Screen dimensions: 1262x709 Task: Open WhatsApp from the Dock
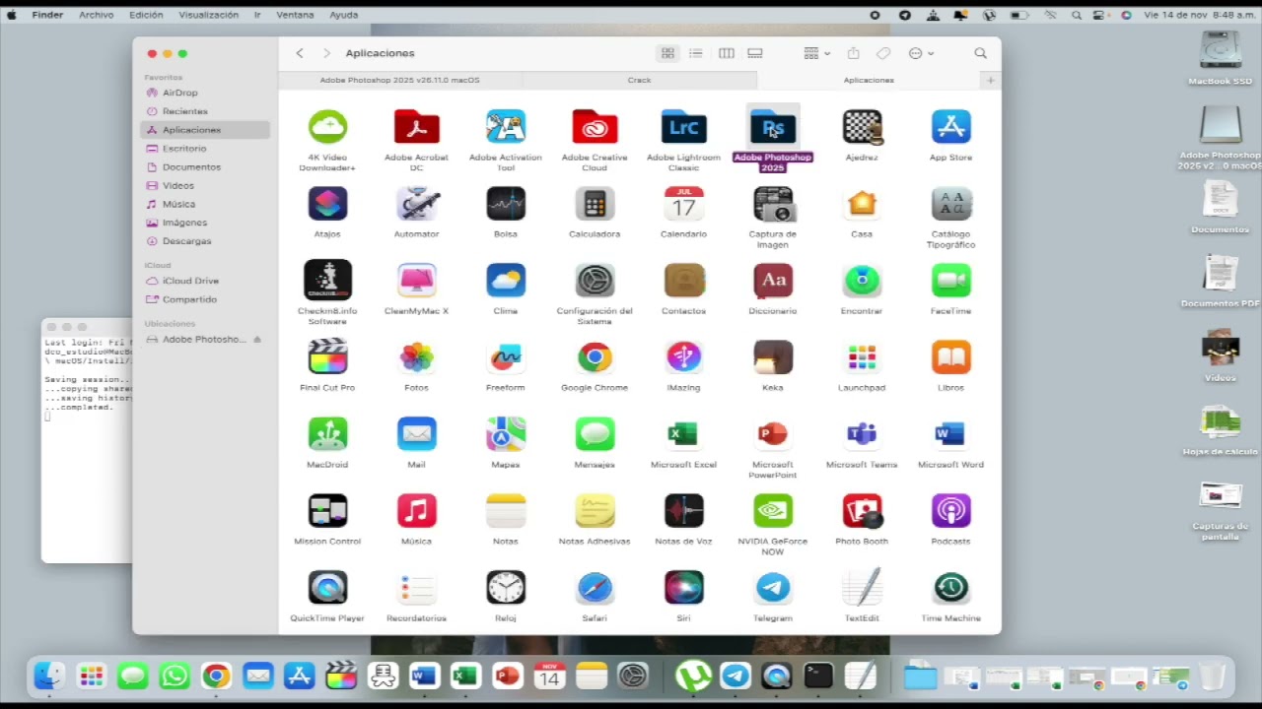(x=175, y=676)
